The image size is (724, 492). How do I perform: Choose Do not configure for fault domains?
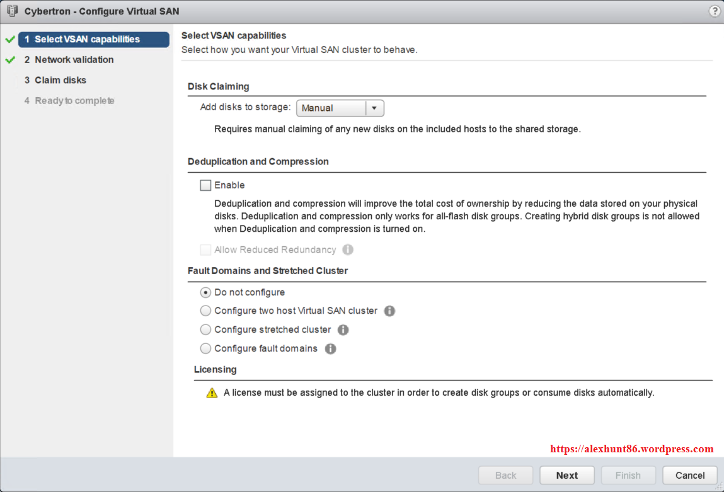204,292
